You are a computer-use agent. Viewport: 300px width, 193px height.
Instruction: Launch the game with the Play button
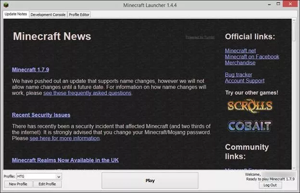[150, 181]
